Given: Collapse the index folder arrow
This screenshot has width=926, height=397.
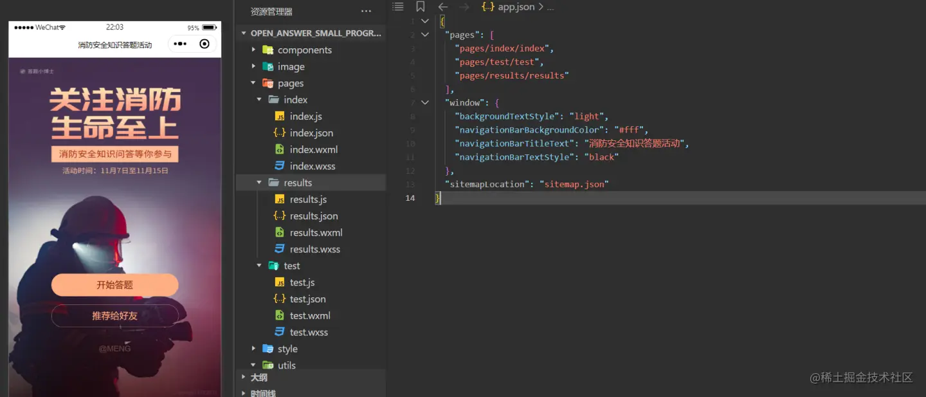Looking at the screenshot, I should pos(259,100).
